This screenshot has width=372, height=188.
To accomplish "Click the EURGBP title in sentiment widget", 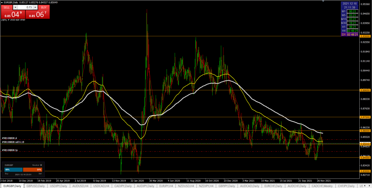I will pyautogui.click(x=9, y=165).
